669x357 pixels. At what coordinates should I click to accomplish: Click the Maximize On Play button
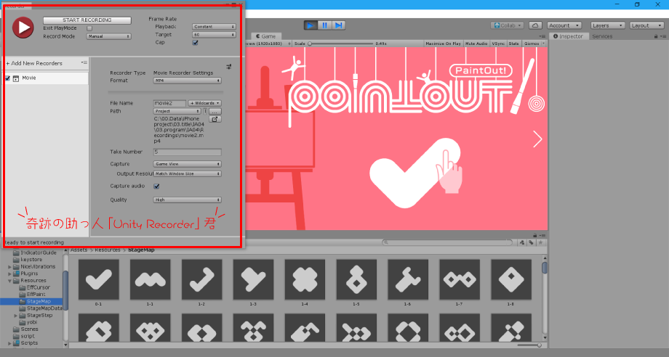[x=444, y=44]
